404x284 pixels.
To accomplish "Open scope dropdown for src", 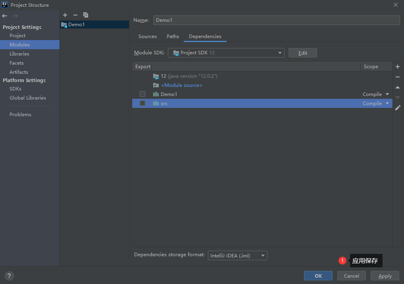I will tap(387, 103).
